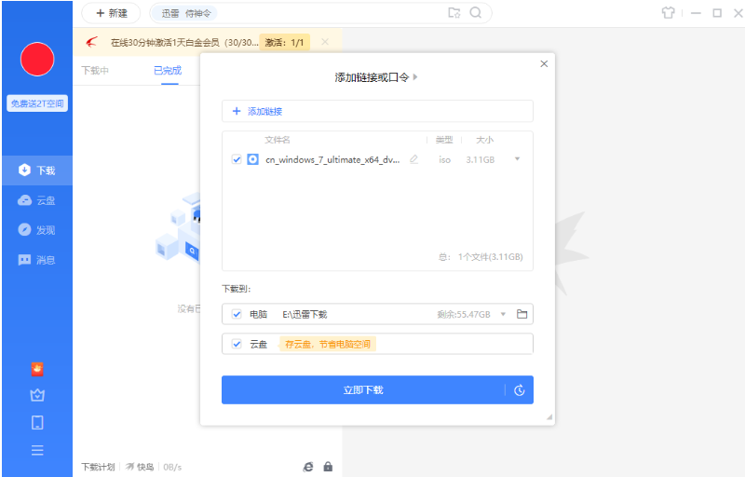The image size is (745, 477).
Task: Open the hamburger main menu in sidebar
Action: [x=37, y=450]
